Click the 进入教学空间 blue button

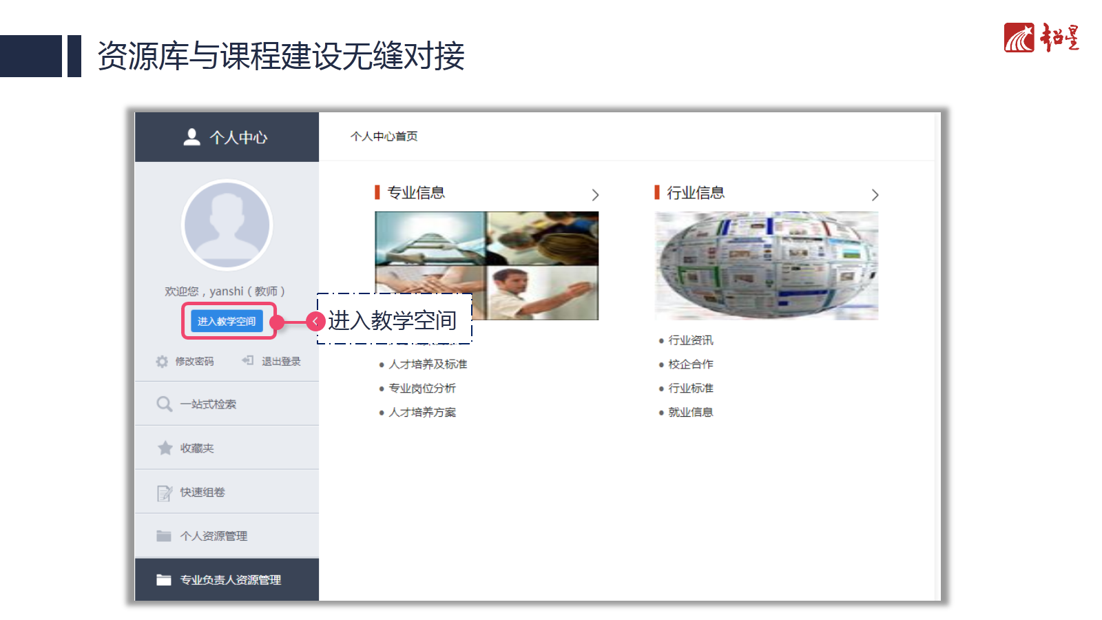click(227, 321)
